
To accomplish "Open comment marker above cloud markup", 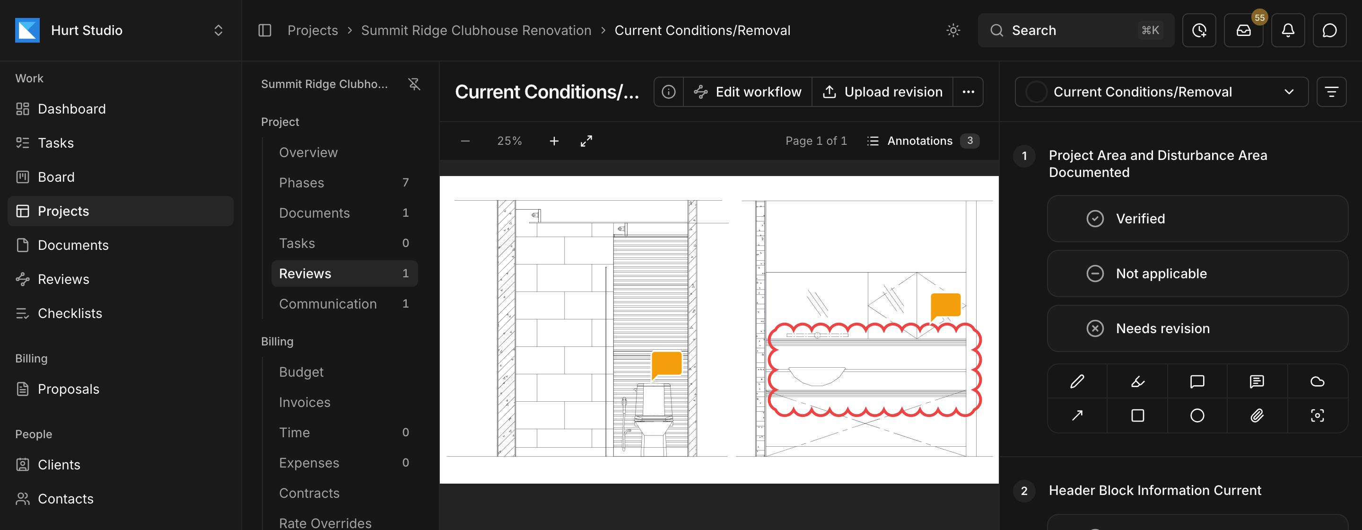I will 945,306.
